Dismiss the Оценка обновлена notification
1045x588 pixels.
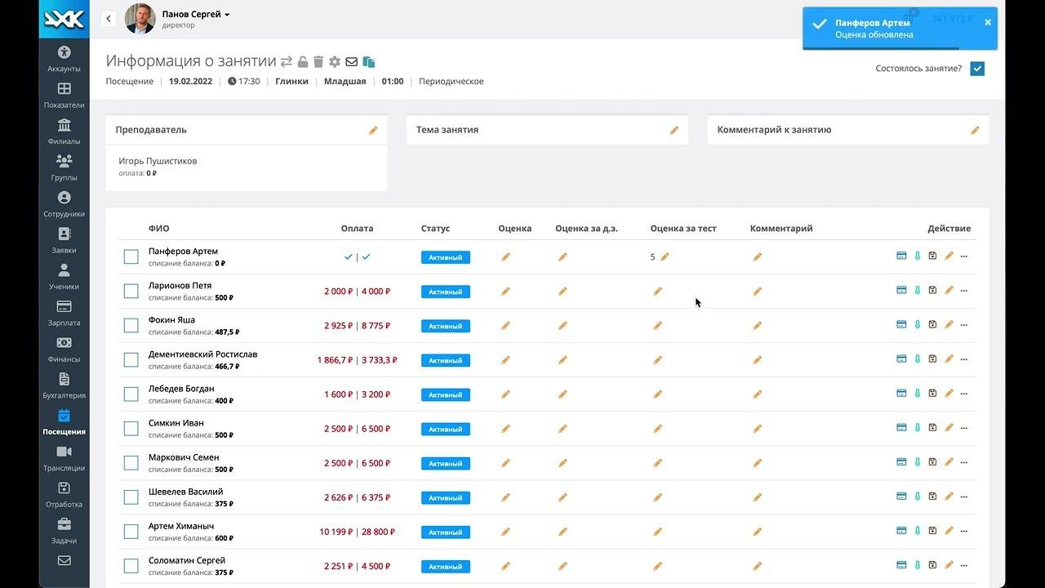tap(988, 22)
